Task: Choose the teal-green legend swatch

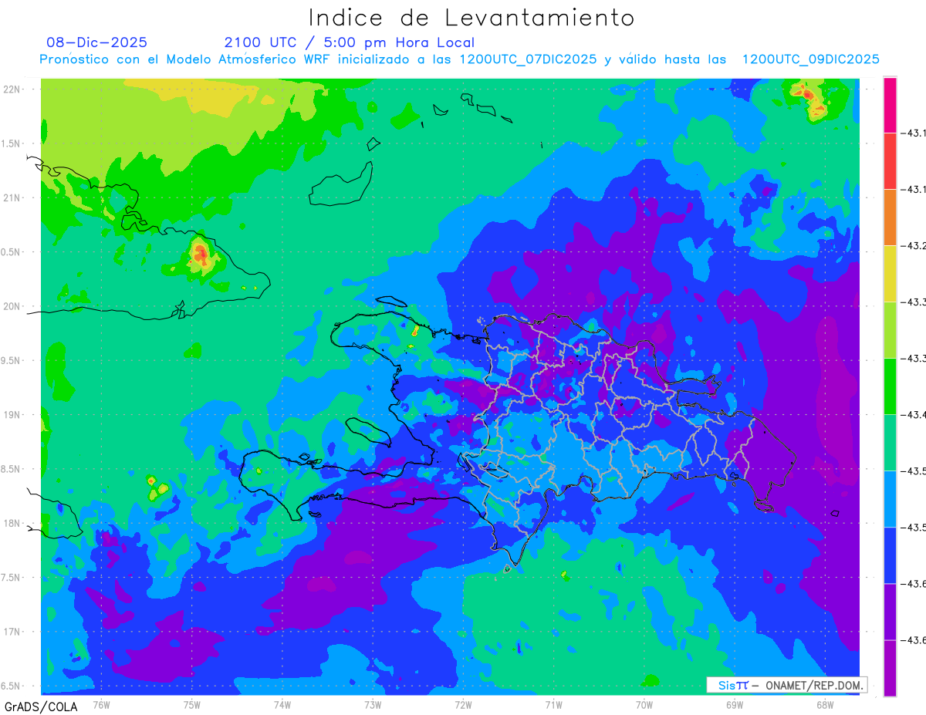Action: (890, 443)
